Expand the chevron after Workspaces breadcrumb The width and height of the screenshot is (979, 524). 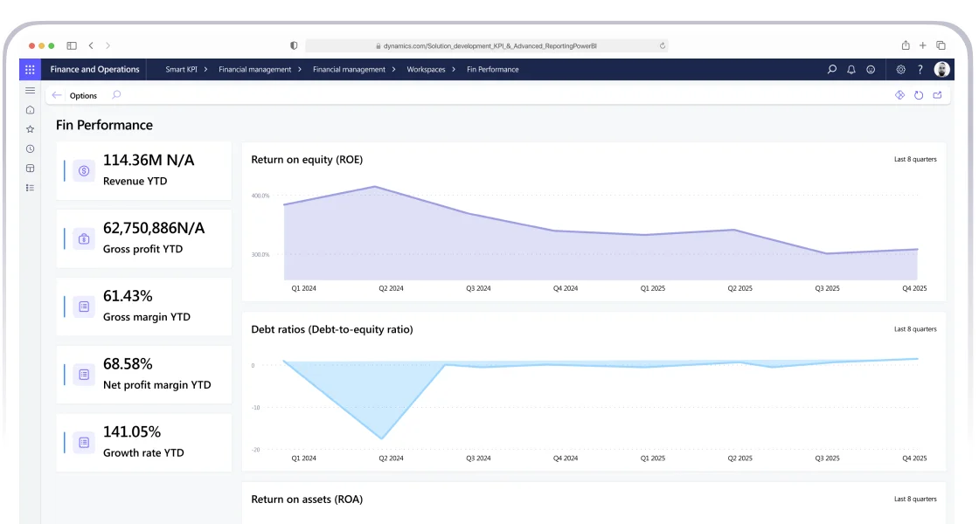coord(455,70)
